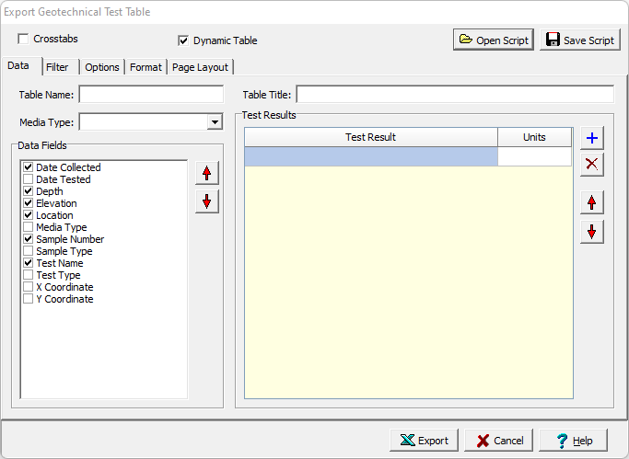The width and height of the screenshot is (629, 459).
Task: Enable the Crosstabs checkbox
Action: point(23,39)
